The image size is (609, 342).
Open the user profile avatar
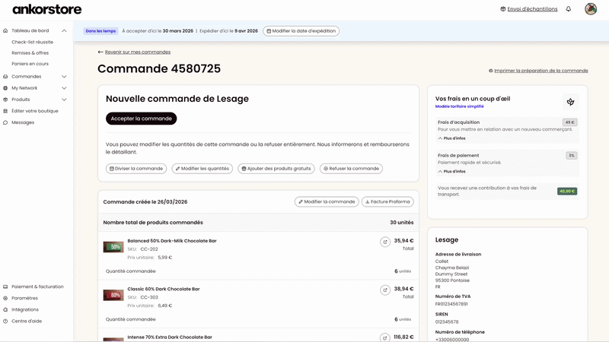(591, 9)
